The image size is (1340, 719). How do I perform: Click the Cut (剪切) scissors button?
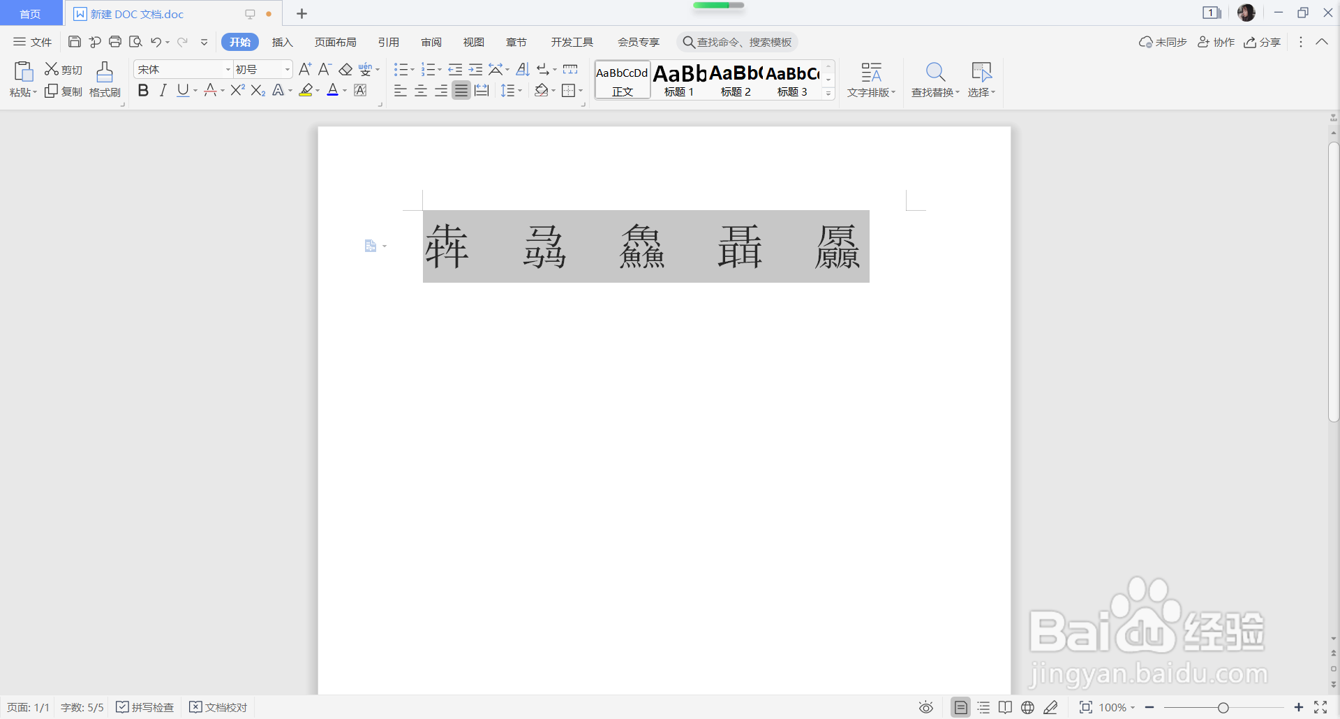(64, 69)
